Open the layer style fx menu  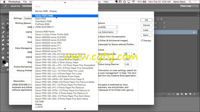(x=173, y=94)
